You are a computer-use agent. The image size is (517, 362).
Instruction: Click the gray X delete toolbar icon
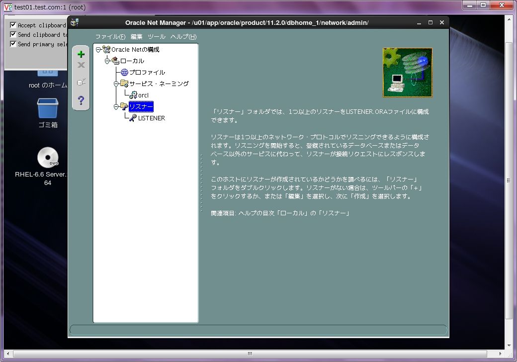(x=81, y=65)
